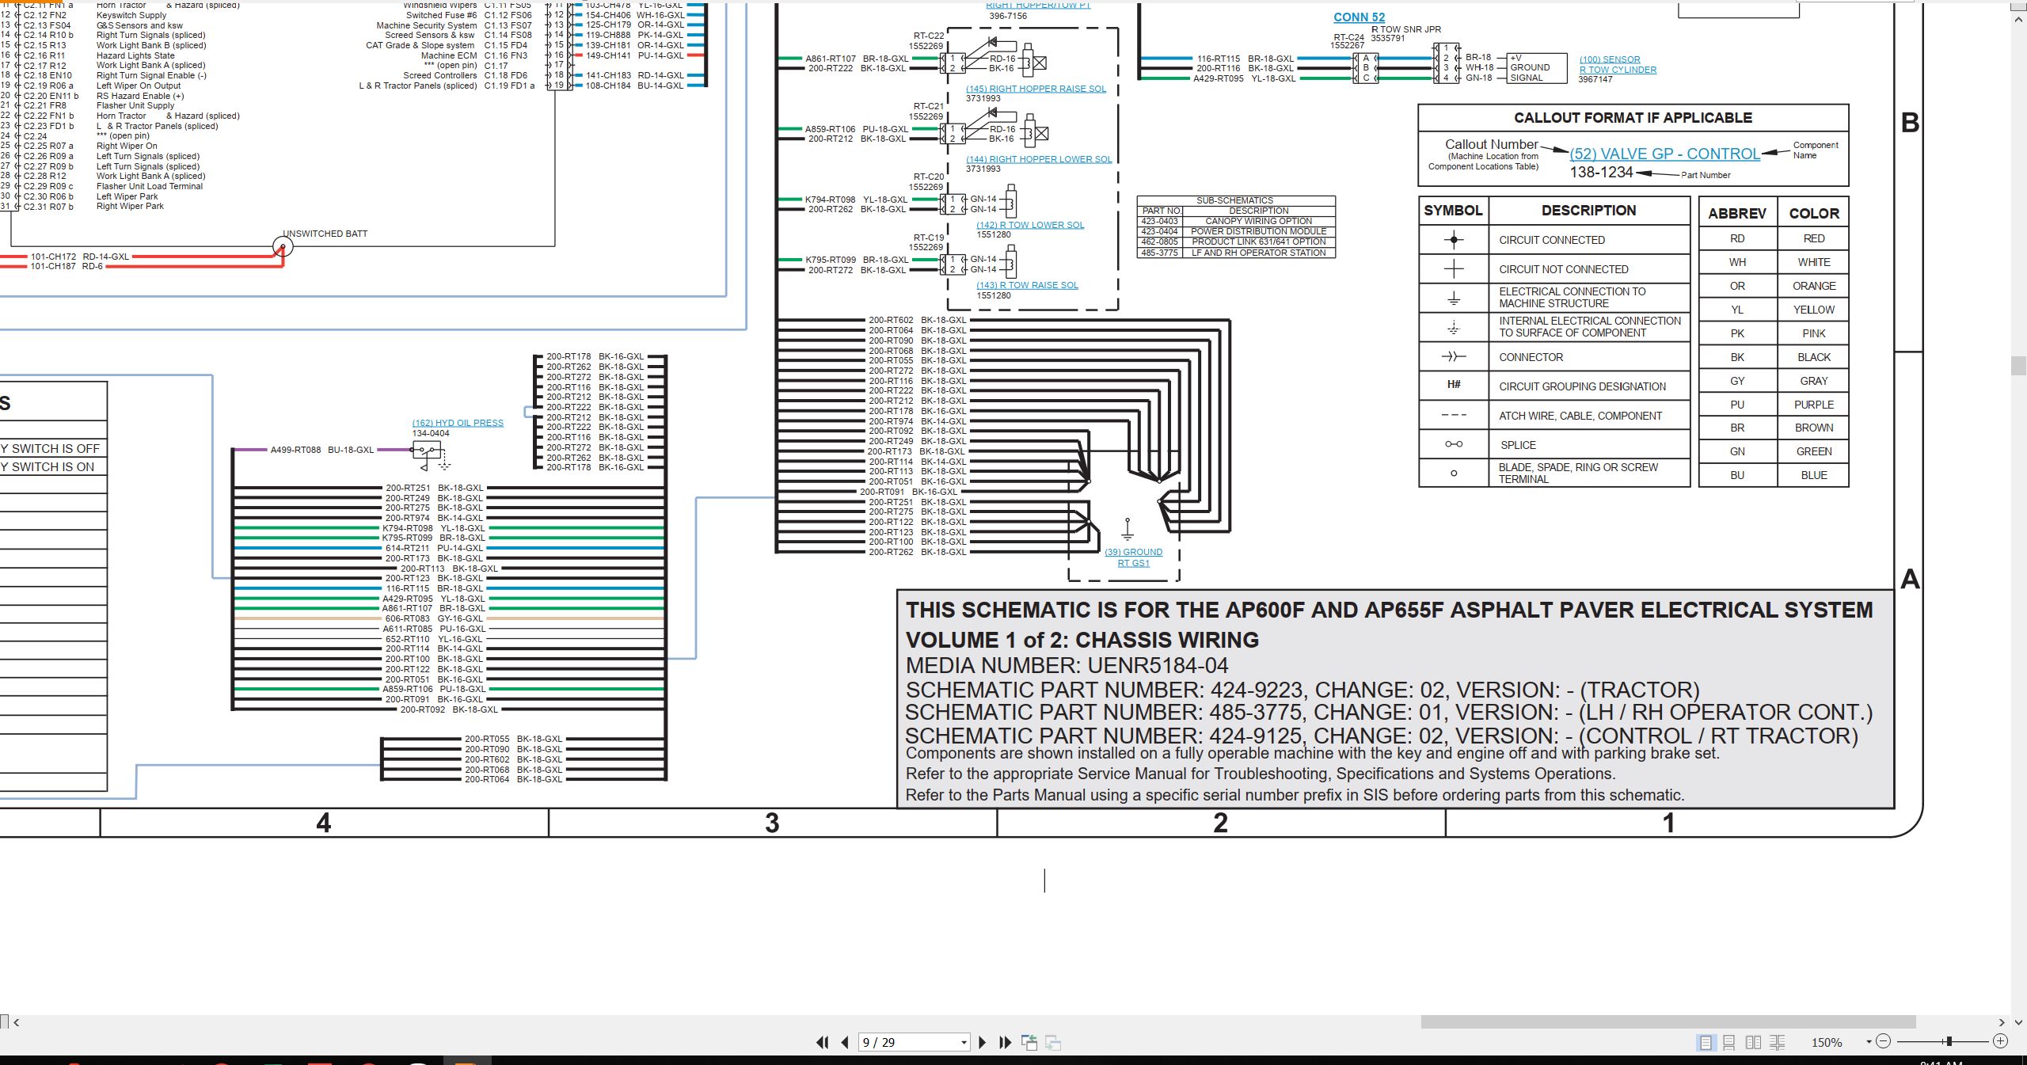Follow the (100) SENSOR R TOW CYLINDER link

1618,64
